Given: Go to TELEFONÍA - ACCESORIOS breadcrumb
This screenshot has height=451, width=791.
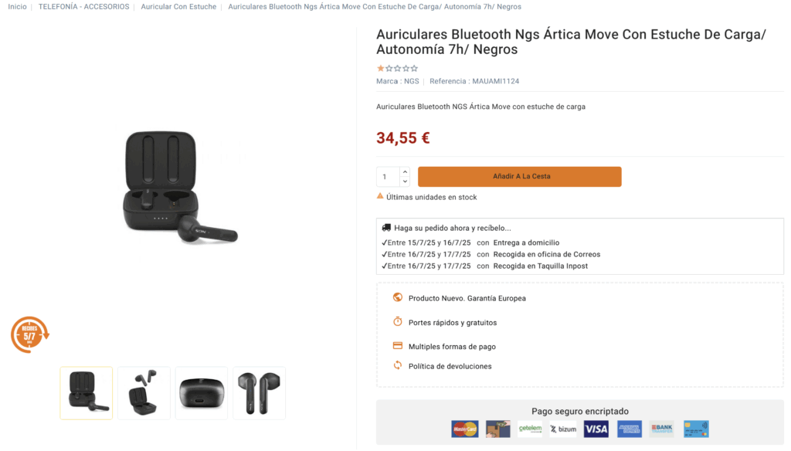Looking at the screenshot, I should [x=85, y=7].
